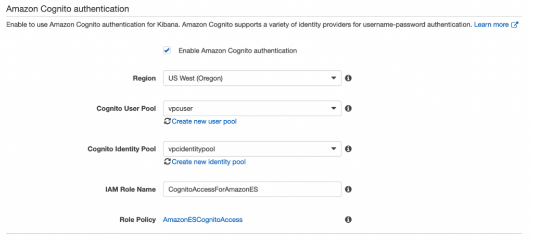This screenshot has width=533, height=241.
Task: Click the Create new user pool link
Action: tap(204, 121)
